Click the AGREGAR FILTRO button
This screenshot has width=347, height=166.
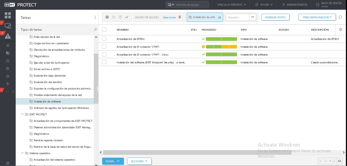point(275,17)
